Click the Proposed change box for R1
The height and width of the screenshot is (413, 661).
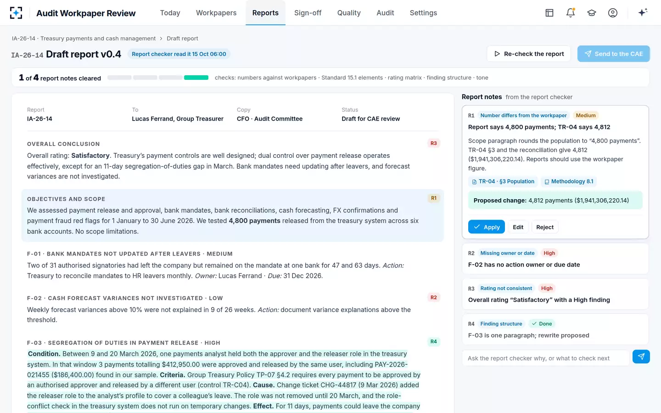[555, 201]
